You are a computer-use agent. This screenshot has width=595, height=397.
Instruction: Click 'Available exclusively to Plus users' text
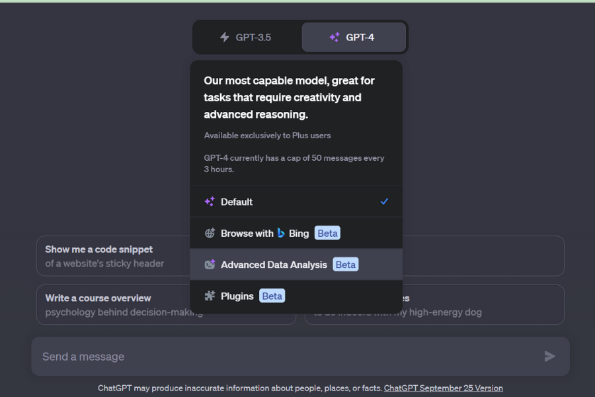click(267, 136)
